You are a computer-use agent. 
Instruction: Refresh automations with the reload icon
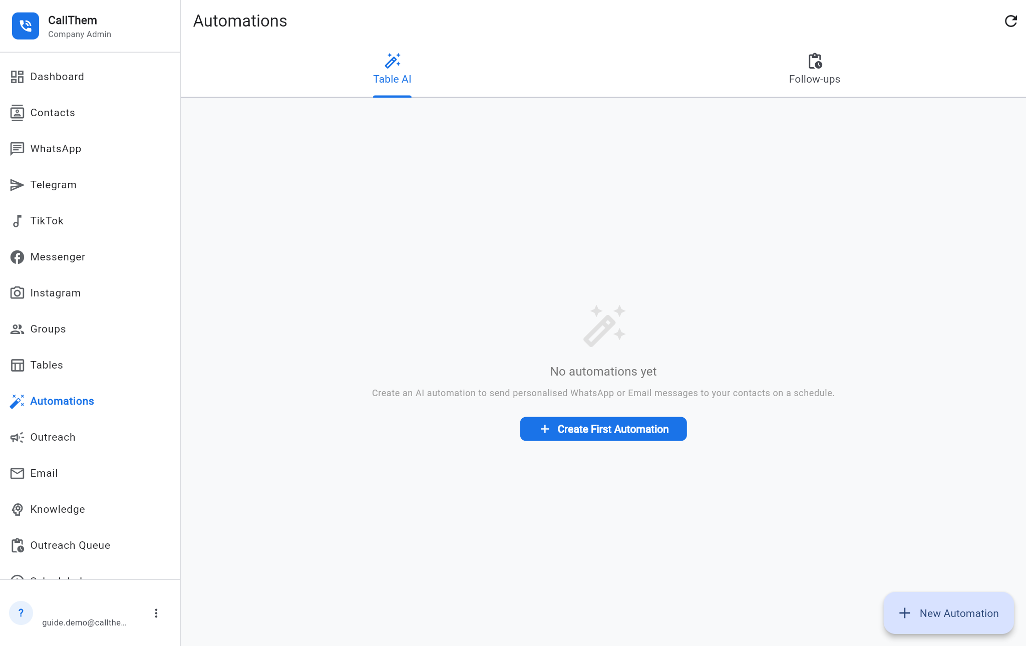point(1010,21)
